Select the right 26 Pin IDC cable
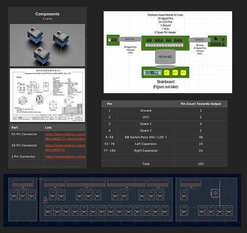 tap(199, 40)
